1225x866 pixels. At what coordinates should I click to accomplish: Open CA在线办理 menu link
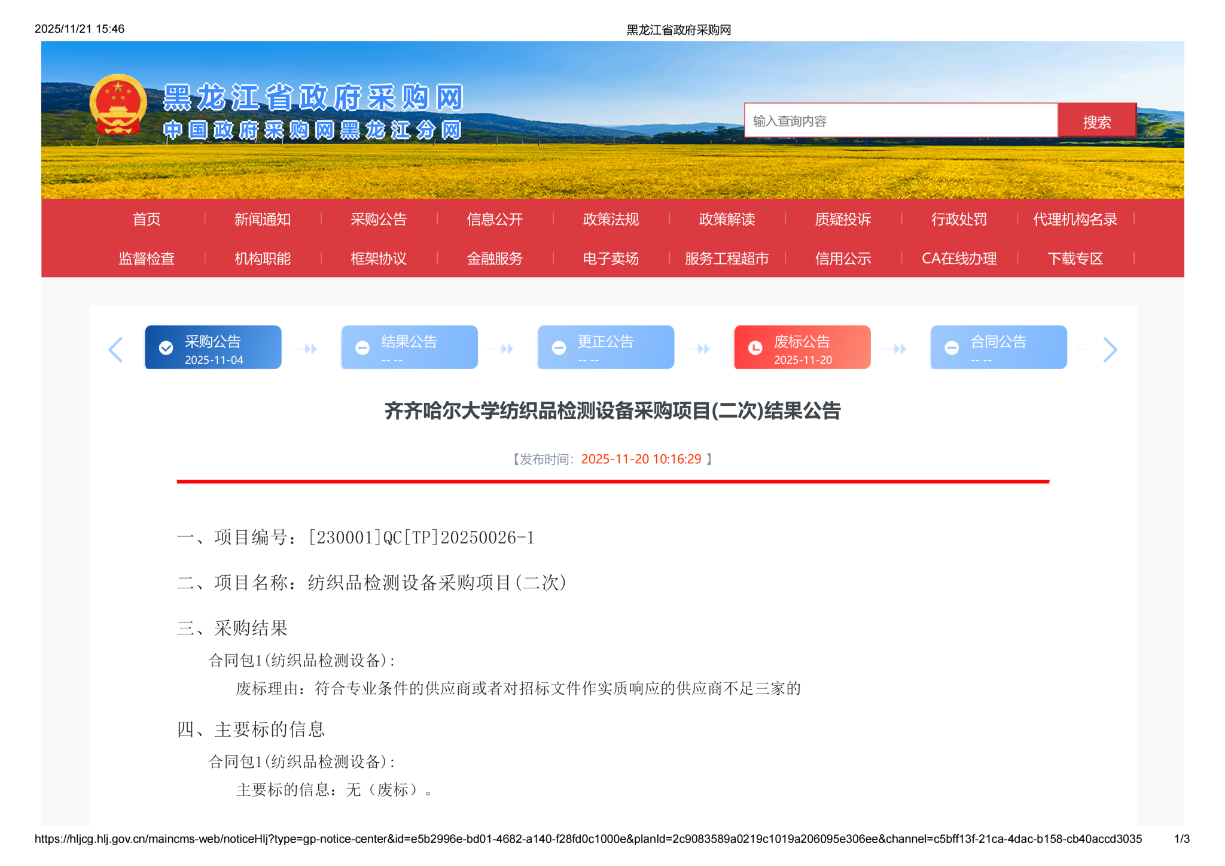coord(959,259)
